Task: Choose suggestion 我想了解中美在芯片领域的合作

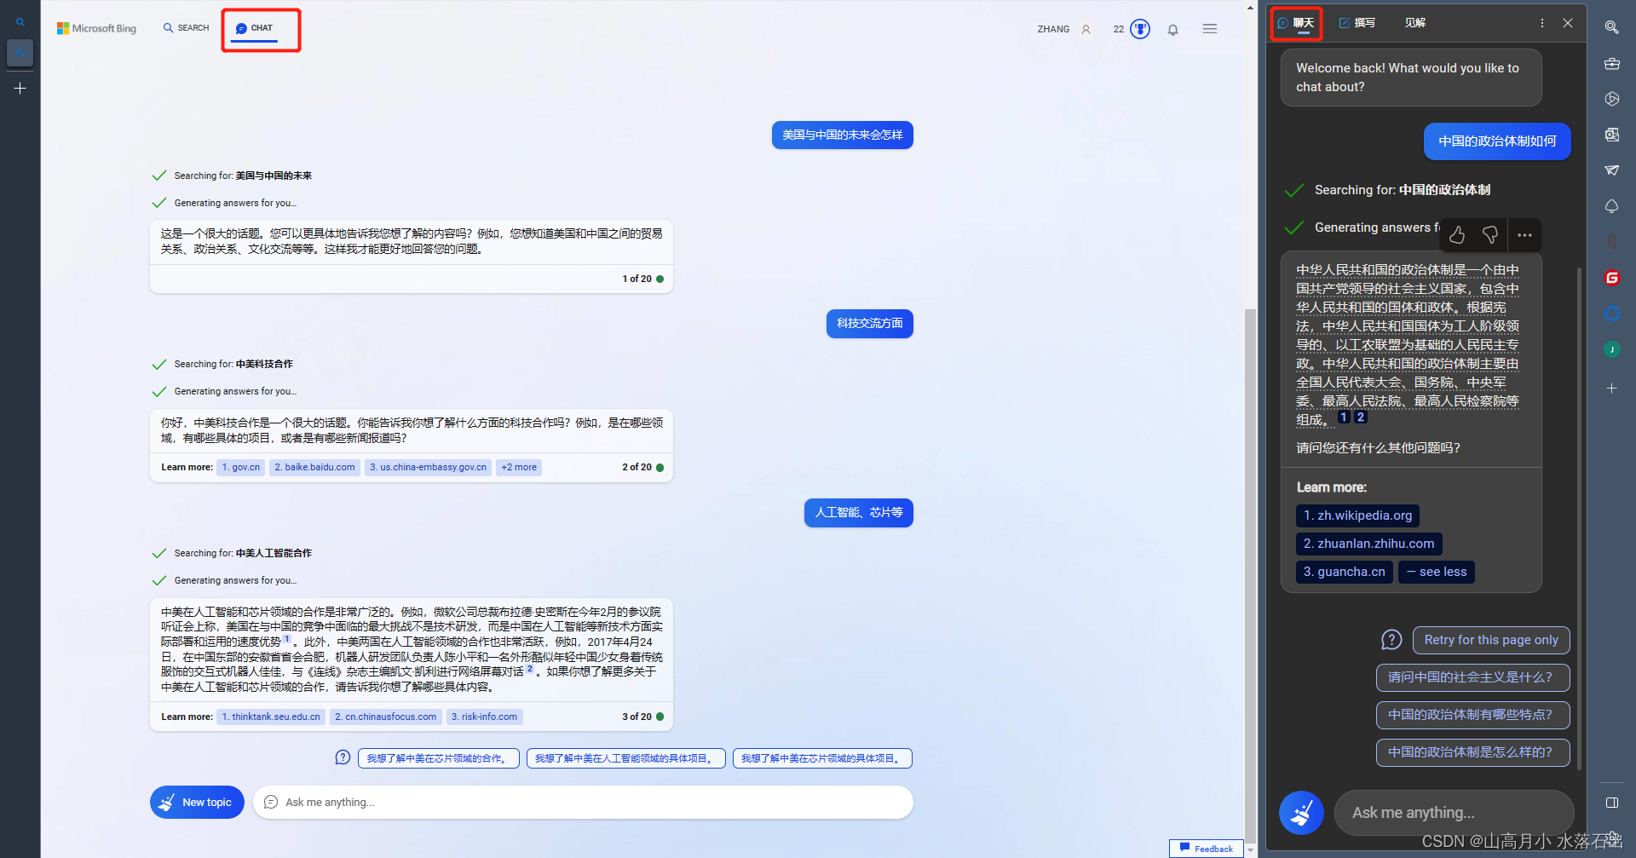Action: tap(438, 758)
